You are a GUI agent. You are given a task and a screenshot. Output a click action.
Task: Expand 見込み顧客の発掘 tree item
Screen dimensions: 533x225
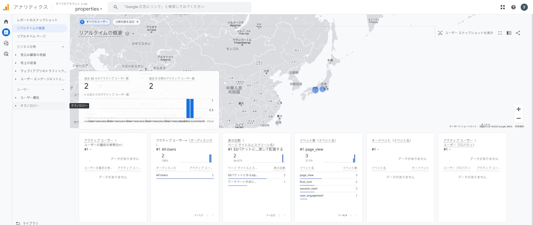click(x=16, y=55)
